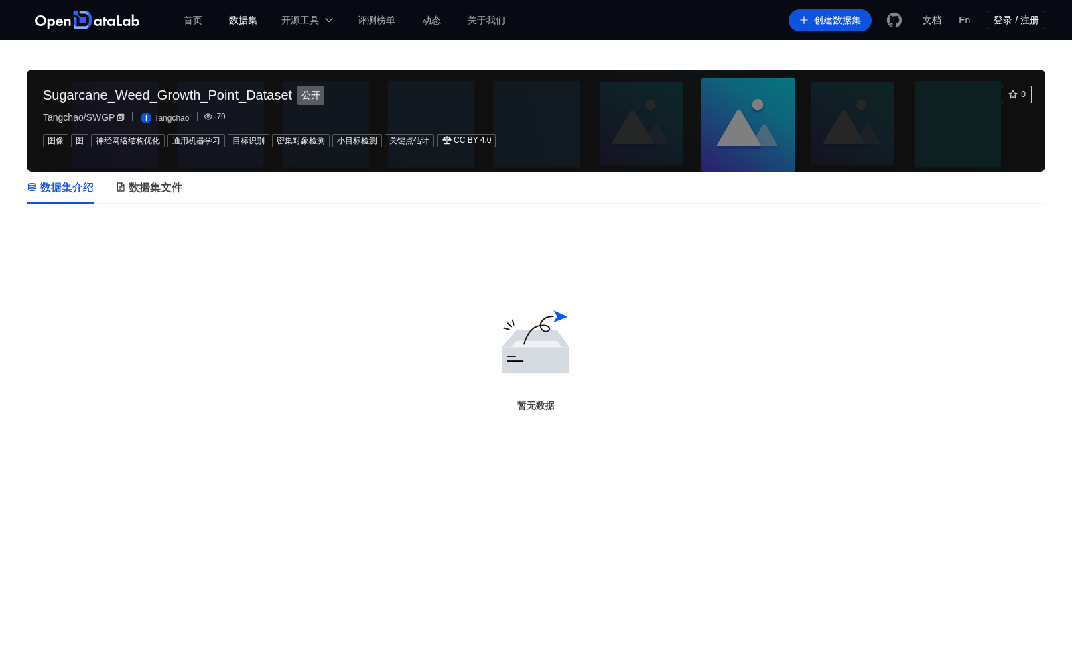Viewport: 1072px width, 670px height.
Task: Copy the Tangchao/SWGP repository name icon
Action: tap(121, 117)
